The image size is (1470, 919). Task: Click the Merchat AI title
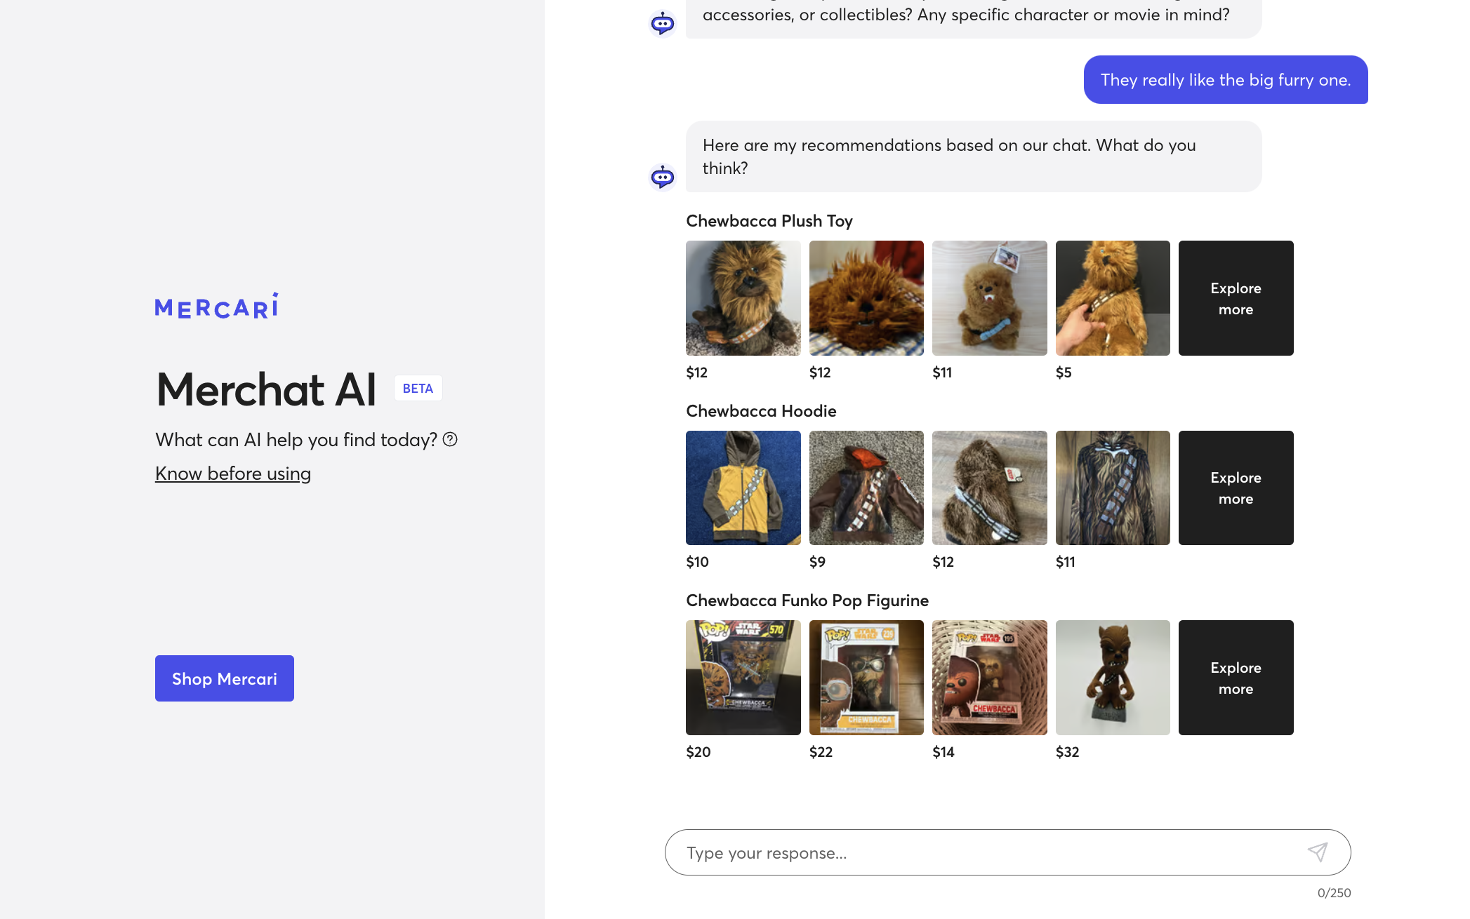click(266, 389)
